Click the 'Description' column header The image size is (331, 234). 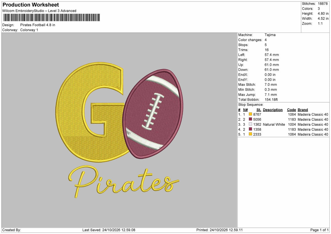pos(273,110)
